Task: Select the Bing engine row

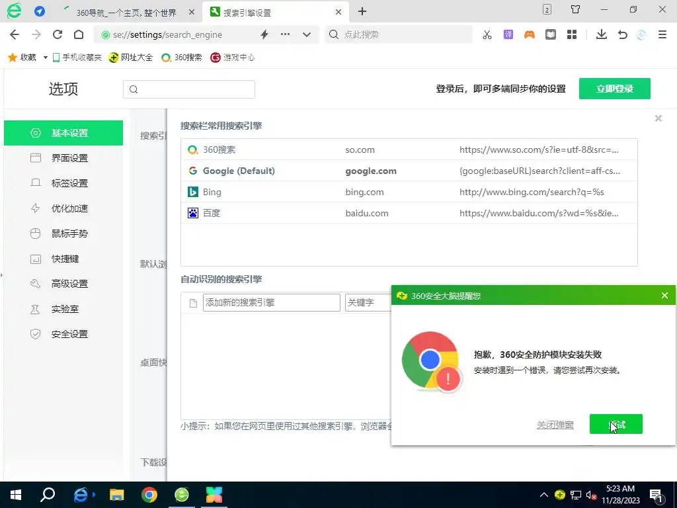Action: pos(409,192)
